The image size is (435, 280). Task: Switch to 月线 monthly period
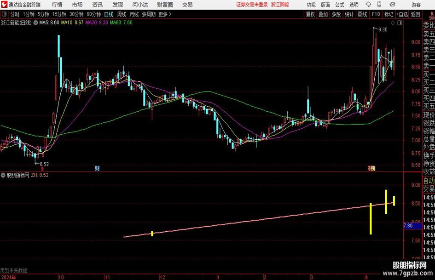(x=134, y=14)
